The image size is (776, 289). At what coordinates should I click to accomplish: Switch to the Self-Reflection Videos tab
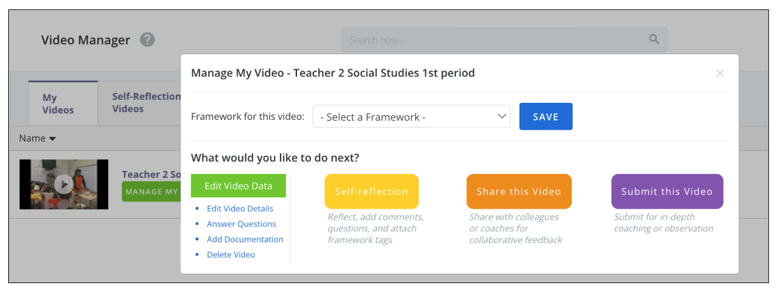(x=140, y=103)
